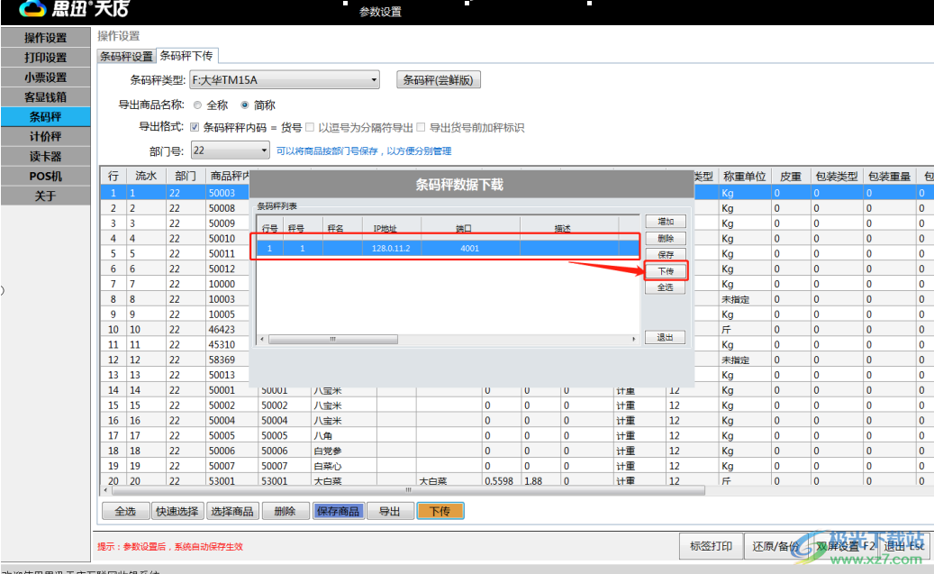Select table row with code 50003
The image size is (934, 574).
point(175,193)
